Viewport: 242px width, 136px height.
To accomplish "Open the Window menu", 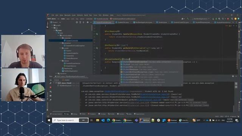I will coord(105,15).
